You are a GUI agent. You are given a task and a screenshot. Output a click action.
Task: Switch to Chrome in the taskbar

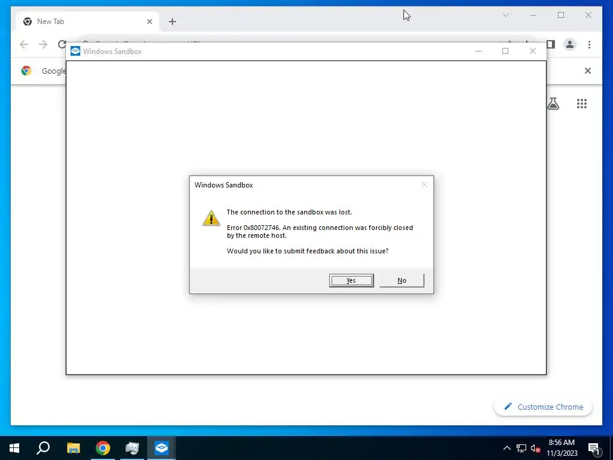(x=103, y=448)
